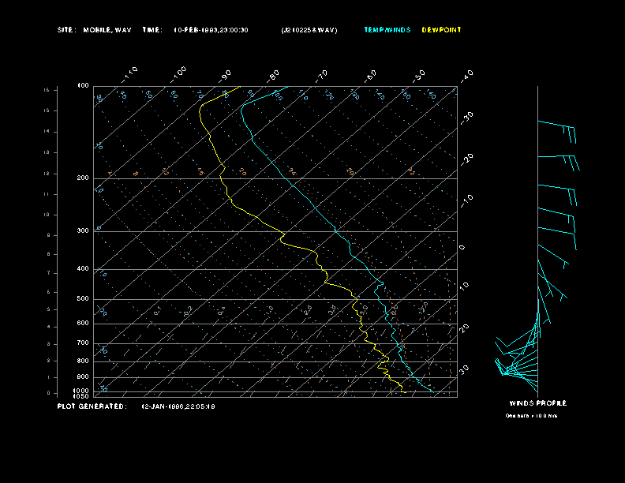
Task: Click the -90 temperature label at top
Action: point(225,76)
